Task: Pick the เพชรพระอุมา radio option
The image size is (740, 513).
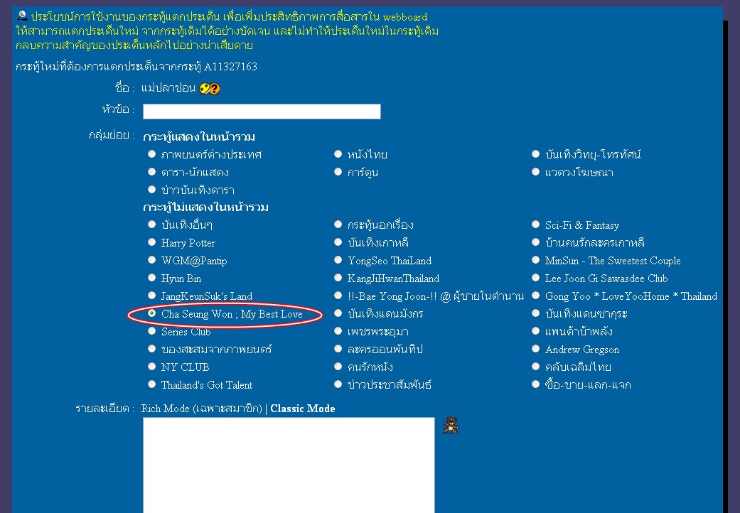Action: pos(338,331)
